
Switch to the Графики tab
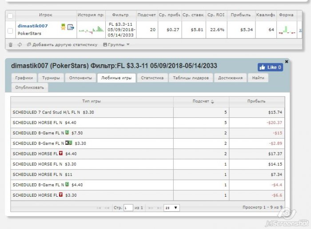pos(24,78)
